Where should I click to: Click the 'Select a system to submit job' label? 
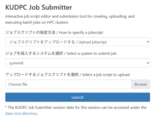click(91, 53)
